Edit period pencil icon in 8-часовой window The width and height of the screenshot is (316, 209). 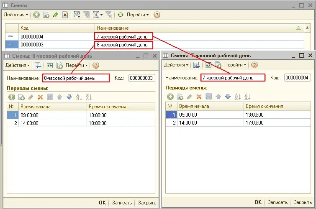pyautogui.click(x=31, y=97)
